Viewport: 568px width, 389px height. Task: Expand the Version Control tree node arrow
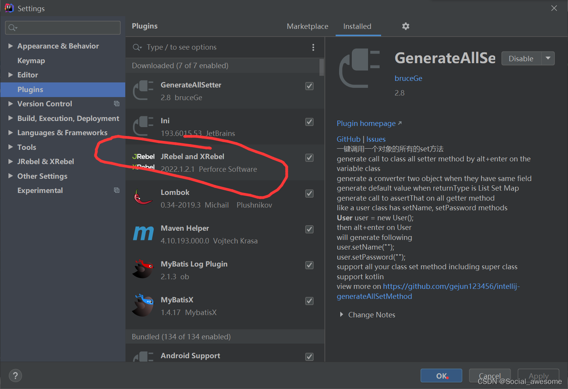pyautogui.click(x=10, y=104)
